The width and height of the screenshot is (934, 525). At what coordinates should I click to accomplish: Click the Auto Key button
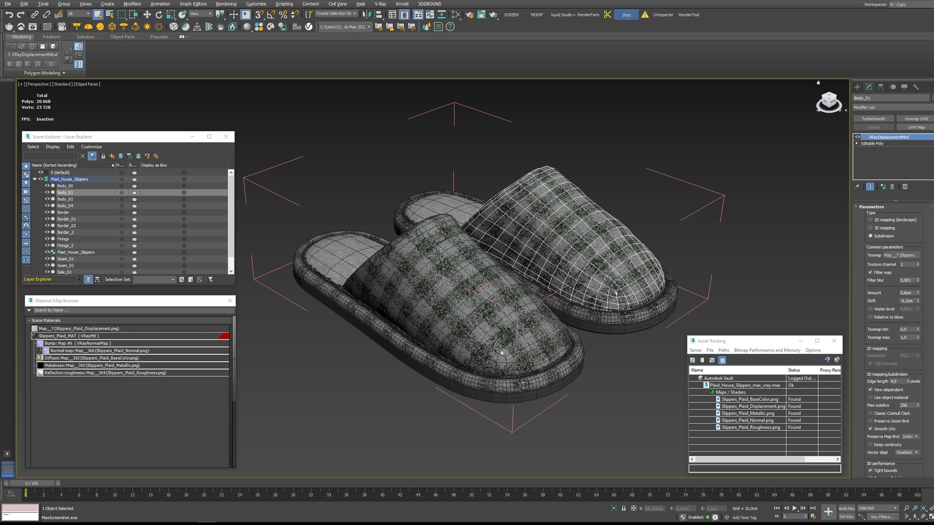pos(846,508)
